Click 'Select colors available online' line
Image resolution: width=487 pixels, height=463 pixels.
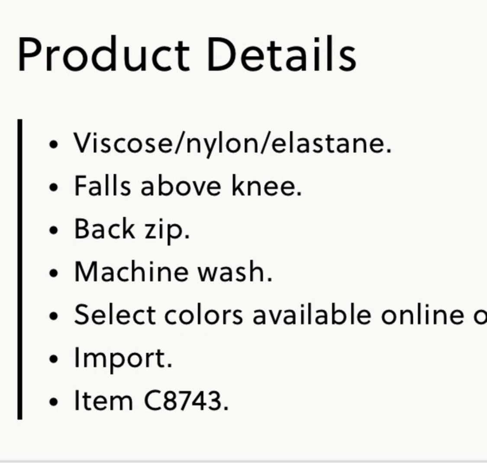pos(281,315)
